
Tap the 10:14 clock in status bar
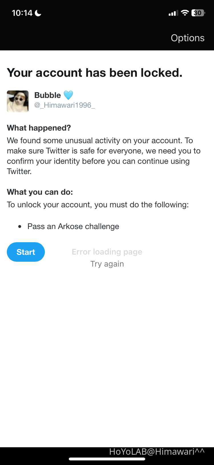pyautogui.click(x=22, y=13)
